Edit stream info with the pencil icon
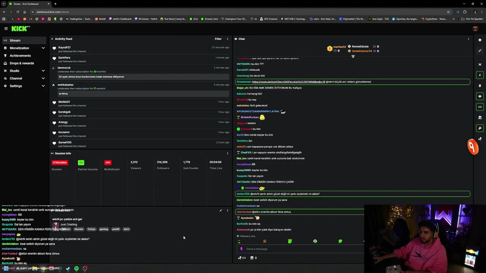This screenshot has height=273, width=486. pyautogui.click(x=221, y=210)
